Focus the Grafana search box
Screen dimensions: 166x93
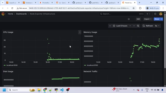pos(122,14)
